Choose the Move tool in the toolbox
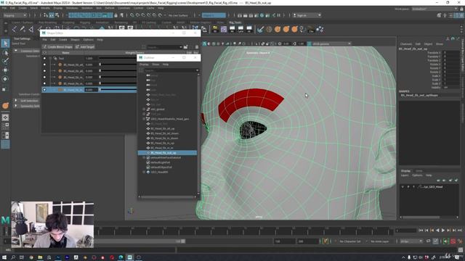 tap(5, 70)
